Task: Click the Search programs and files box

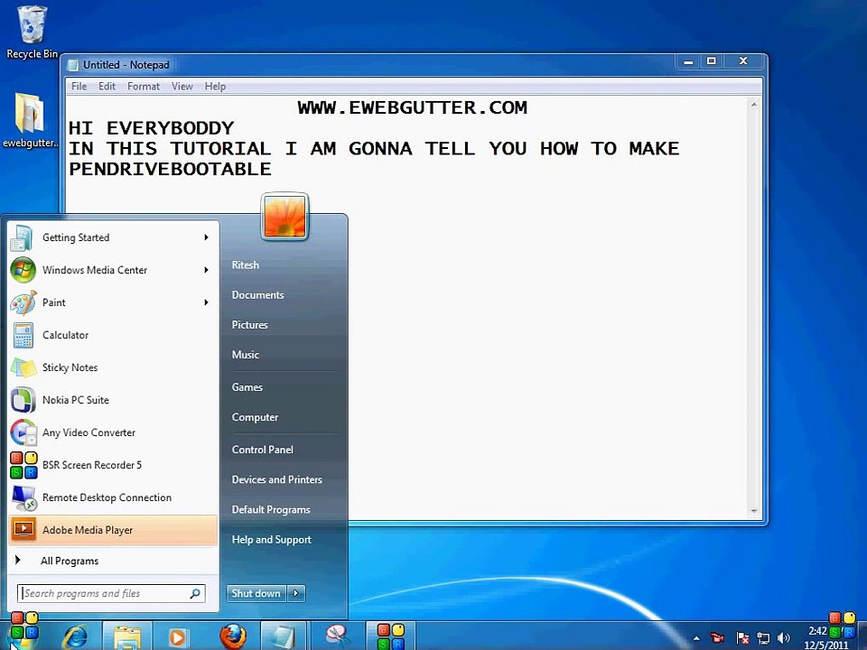Action: 111,593
